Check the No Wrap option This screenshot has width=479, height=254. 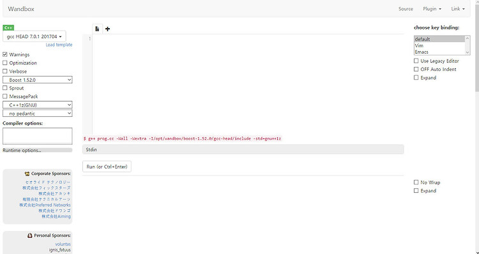coord(416,183)
